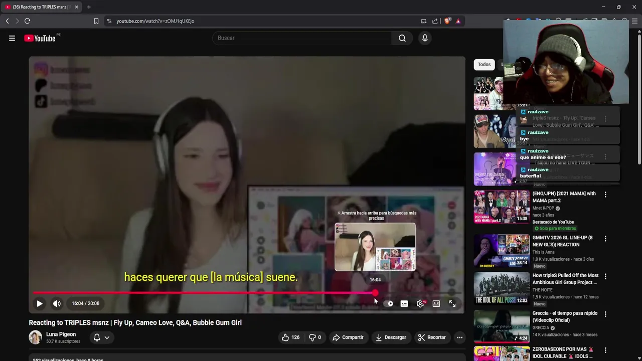Open the Greccia videoclip thumbnail
The width and height of the screenshot is (642, 361).
tap(502, 326)
